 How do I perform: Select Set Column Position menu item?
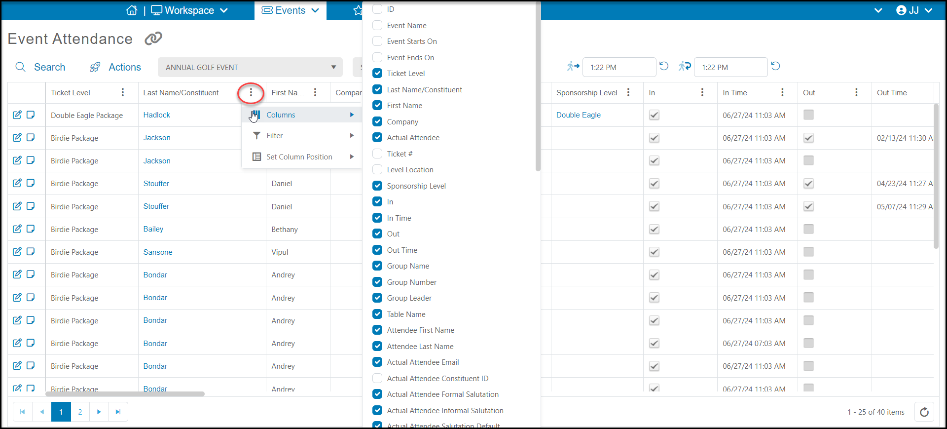[x=302, y=157]
